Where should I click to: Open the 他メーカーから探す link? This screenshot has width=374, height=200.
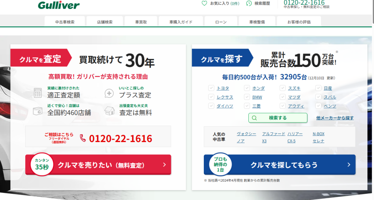coord(335,118)
